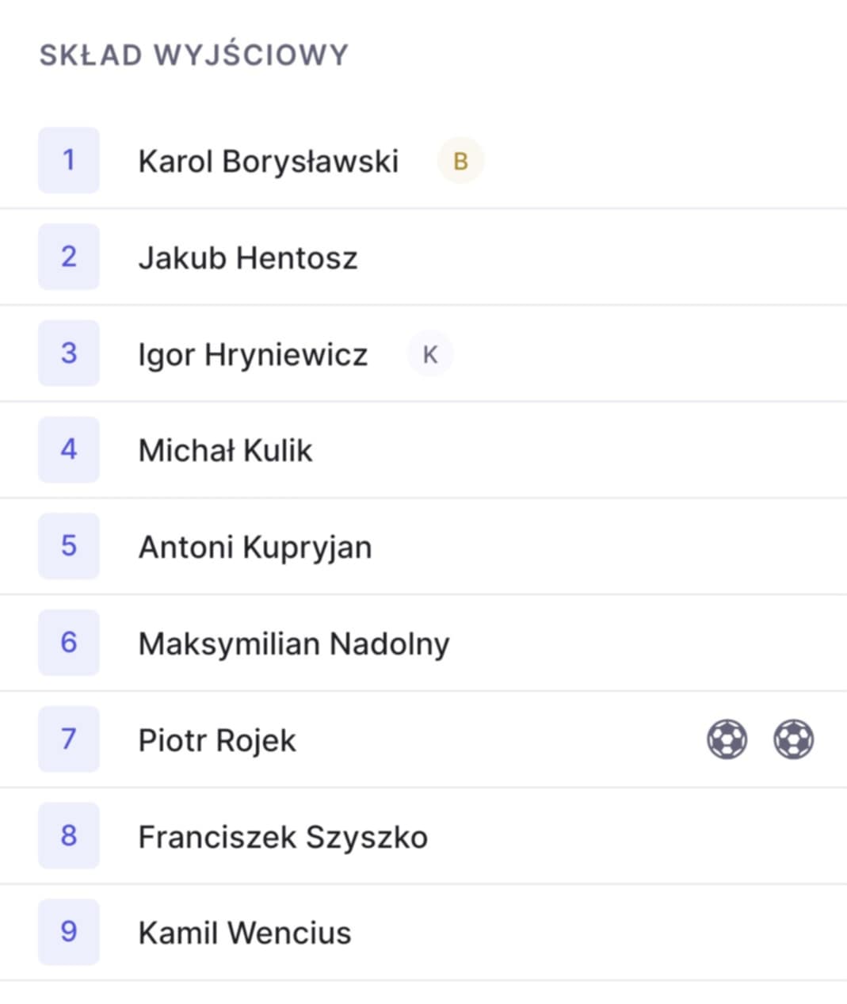This screenshot has width=847, height=1004.
Task: Click the goalkeeper B badge beside Karol Borysławski
Action: 460,161
